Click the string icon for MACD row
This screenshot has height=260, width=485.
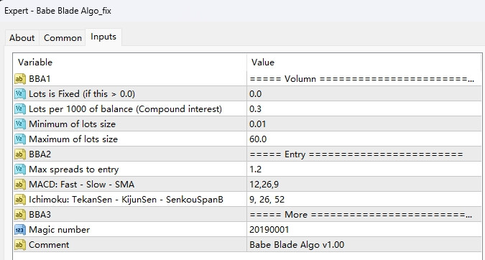pos(20,185)
